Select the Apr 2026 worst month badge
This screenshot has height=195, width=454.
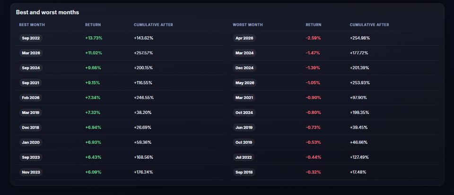(x=244, y=38)
